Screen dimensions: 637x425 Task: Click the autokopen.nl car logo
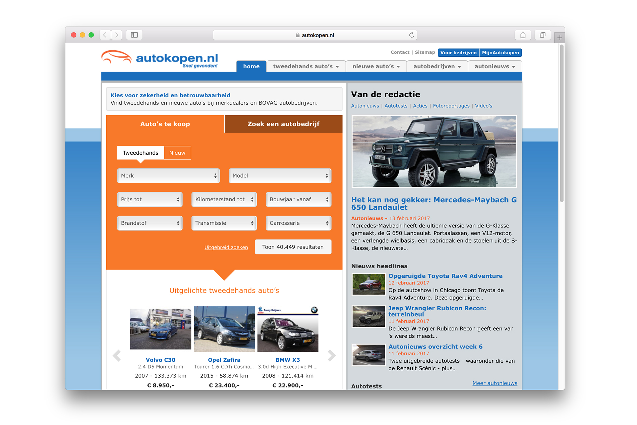[x=160, y=58]
